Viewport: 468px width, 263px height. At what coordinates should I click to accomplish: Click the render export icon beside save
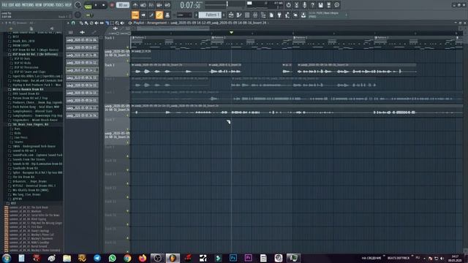328,5
